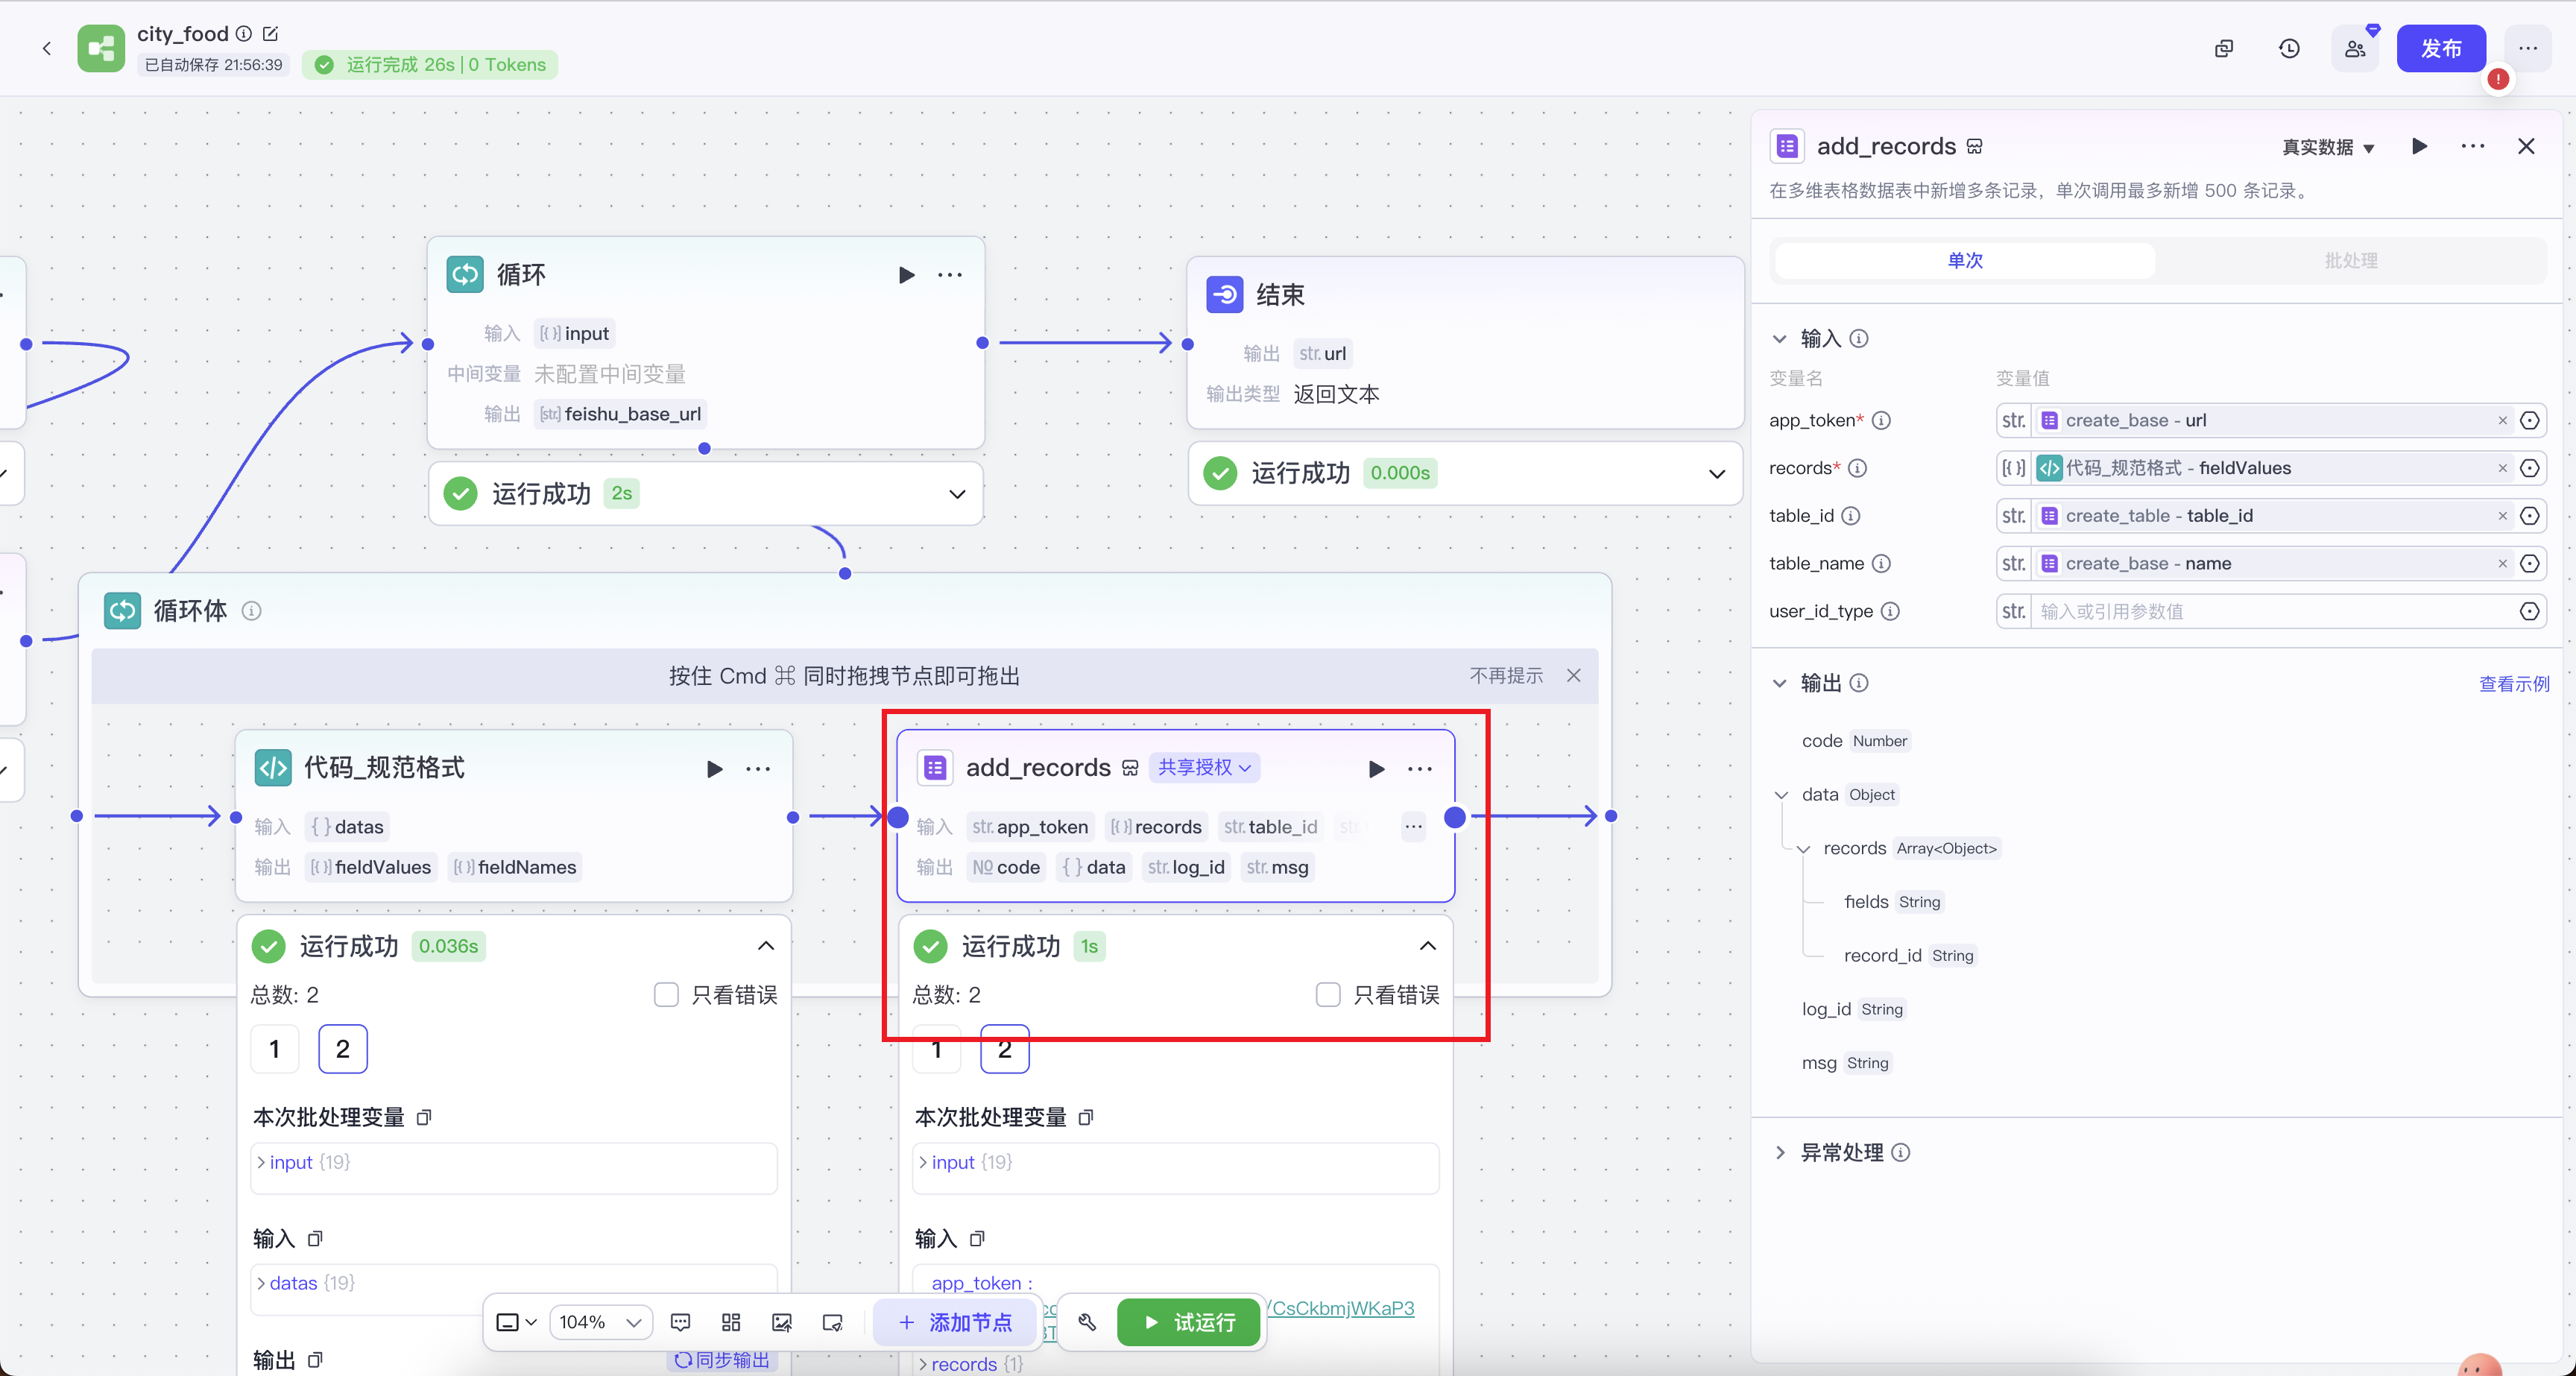
Task: Open the comment icon in bottom toolbar
Action: (680, 1322)
